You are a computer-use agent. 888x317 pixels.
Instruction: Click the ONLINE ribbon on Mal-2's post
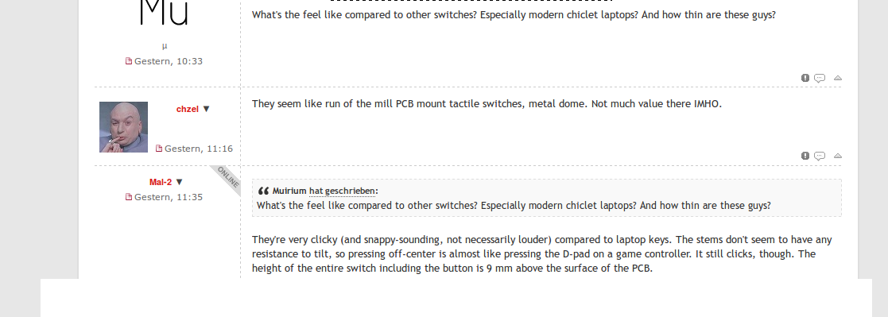pos(228,178)
